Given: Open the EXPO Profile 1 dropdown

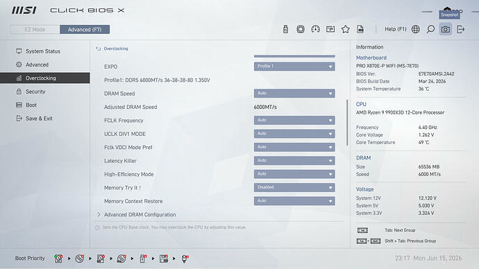Looking at the screenshot, I should (294, 67).
